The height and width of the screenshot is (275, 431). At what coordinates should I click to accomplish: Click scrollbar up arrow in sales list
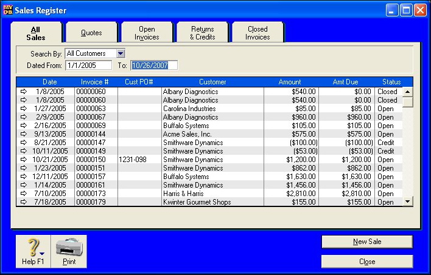coord(408,92)
